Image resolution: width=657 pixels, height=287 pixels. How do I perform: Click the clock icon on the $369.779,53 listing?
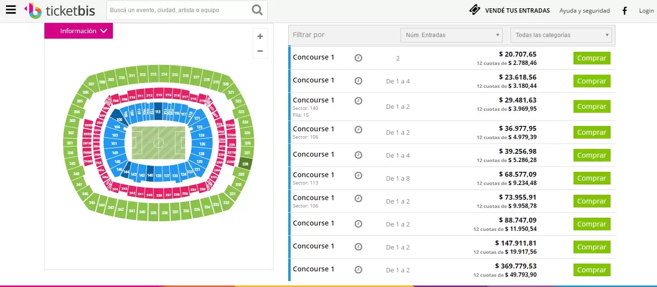359,270
